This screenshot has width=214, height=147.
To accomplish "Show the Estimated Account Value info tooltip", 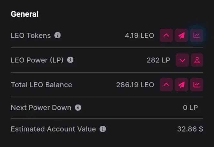I will [103, 129].
